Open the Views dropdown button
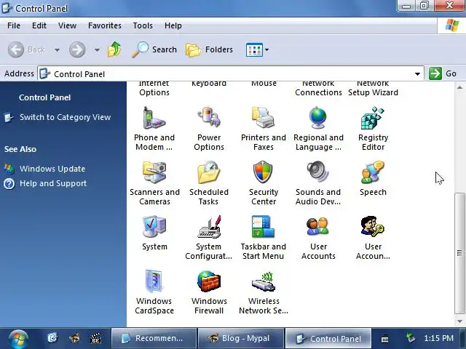This screenshot has height=349, width=466. (257, 49)
